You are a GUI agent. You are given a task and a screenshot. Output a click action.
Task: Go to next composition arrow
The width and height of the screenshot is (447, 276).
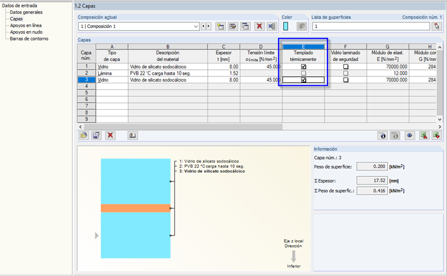(x=209, y=26)
